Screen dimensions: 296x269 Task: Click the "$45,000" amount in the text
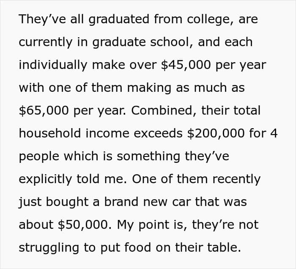pyautogui.click(x=186, y=65)
